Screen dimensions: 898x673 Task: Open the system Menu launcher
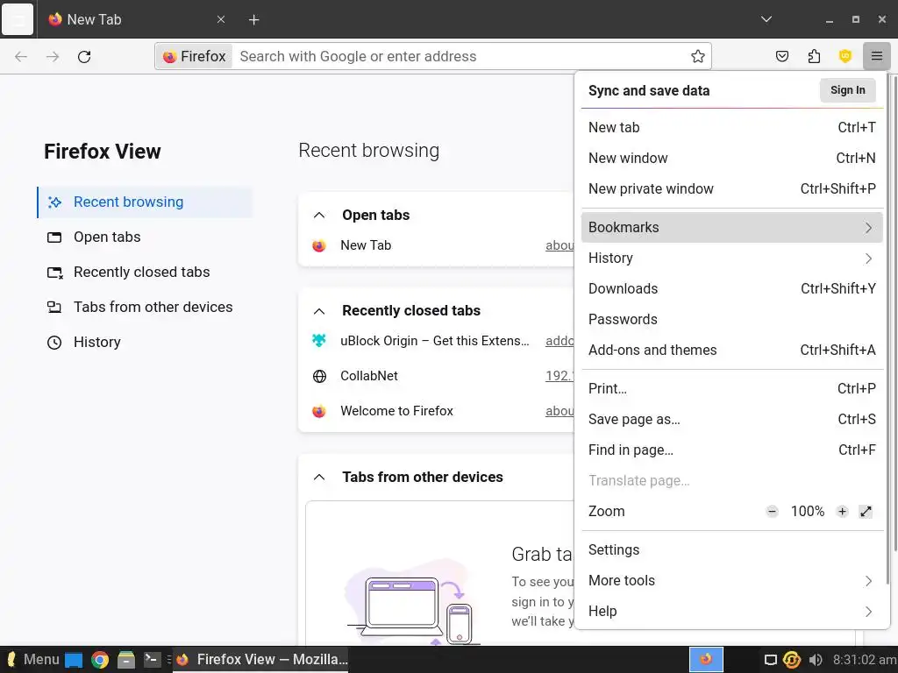point(31,659)
